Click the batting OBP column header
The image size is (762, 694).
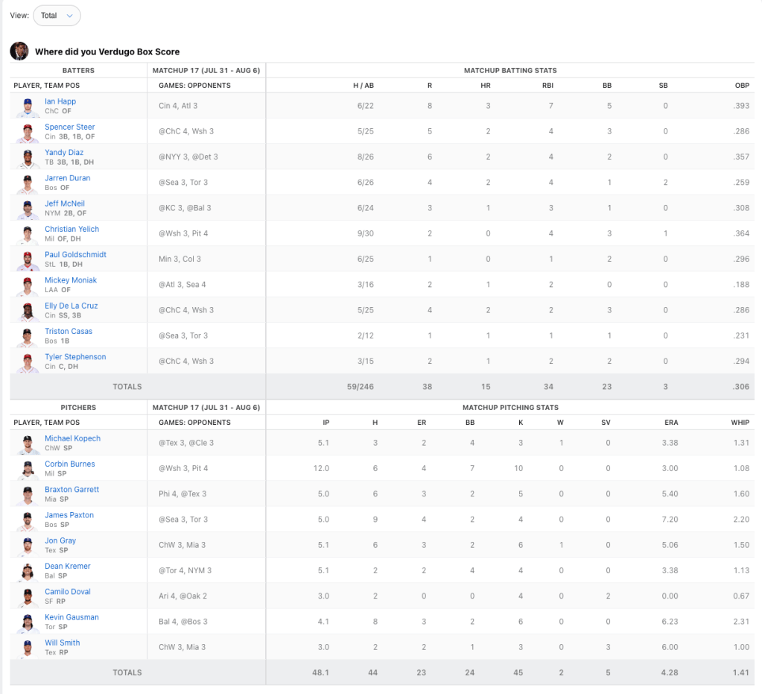[x=741, y=86]
